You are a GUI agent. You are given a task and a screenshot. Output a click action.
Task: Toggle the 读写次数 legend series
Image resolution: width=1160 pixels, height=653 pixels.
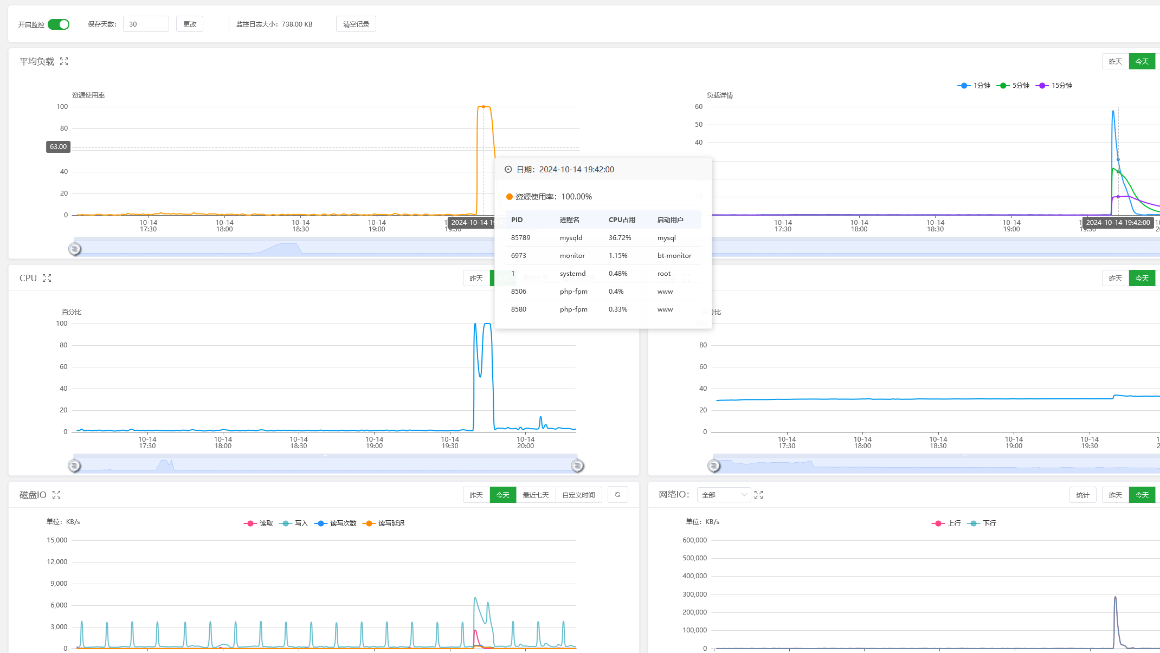pos(336,523)
